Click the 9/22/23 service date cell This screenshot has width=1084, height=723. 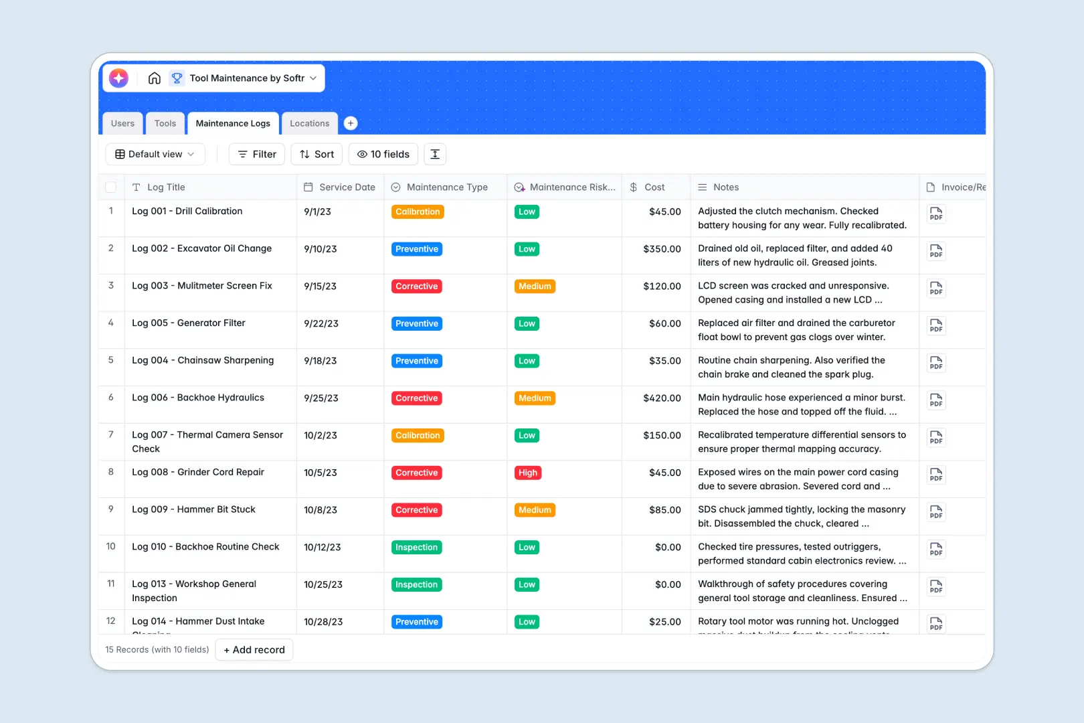point(340,329)
